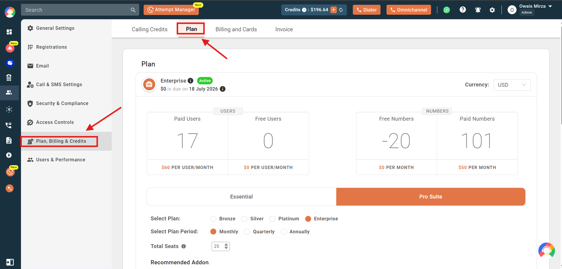Image resolution: width=562 pixels, height=269 pixels.
Task: Open the Invoice tab
Action: click(x=284, y=29)
